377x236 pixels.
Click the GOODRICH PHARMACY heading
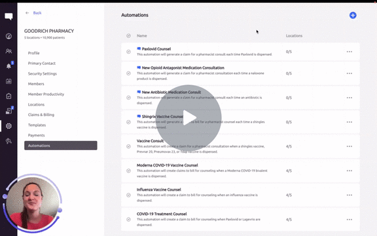coord(49,31)
